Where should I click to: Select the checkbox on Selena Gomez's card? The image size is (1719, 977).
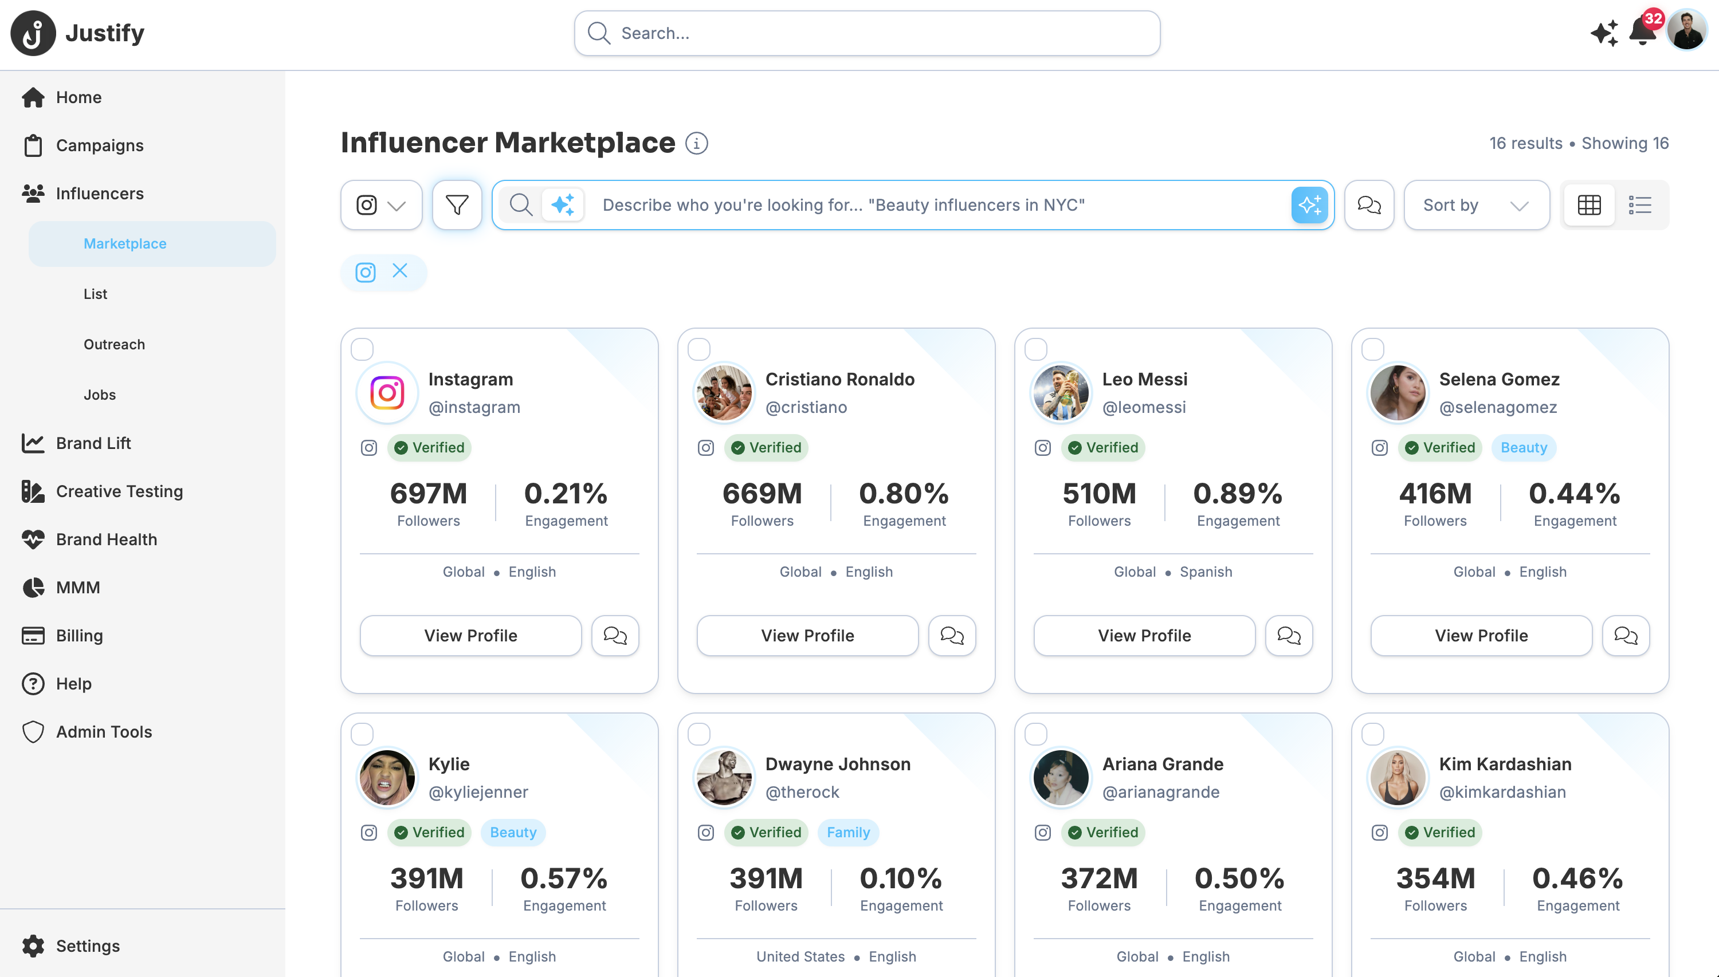click(1373, 348)
